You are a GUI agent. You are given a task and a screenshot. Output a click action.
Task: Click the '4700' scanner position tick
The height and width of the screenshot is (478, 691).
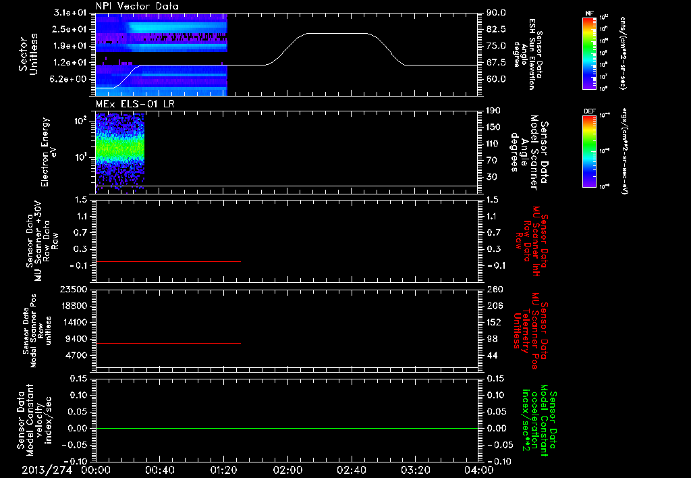click(x=76, y=355)
